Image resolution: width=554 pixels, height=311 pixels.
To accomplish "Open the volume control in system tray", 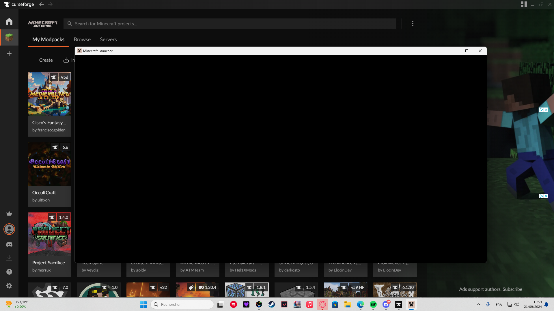I will [x=517, y=304].
